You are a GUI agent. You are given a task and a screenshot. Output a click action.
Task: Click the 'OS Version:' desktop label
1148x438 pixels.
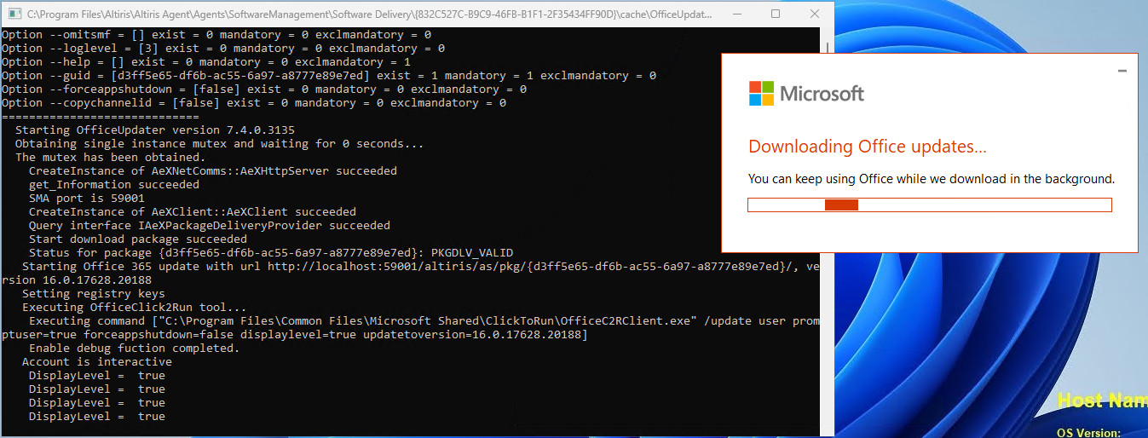click(x=1088, y=432)
